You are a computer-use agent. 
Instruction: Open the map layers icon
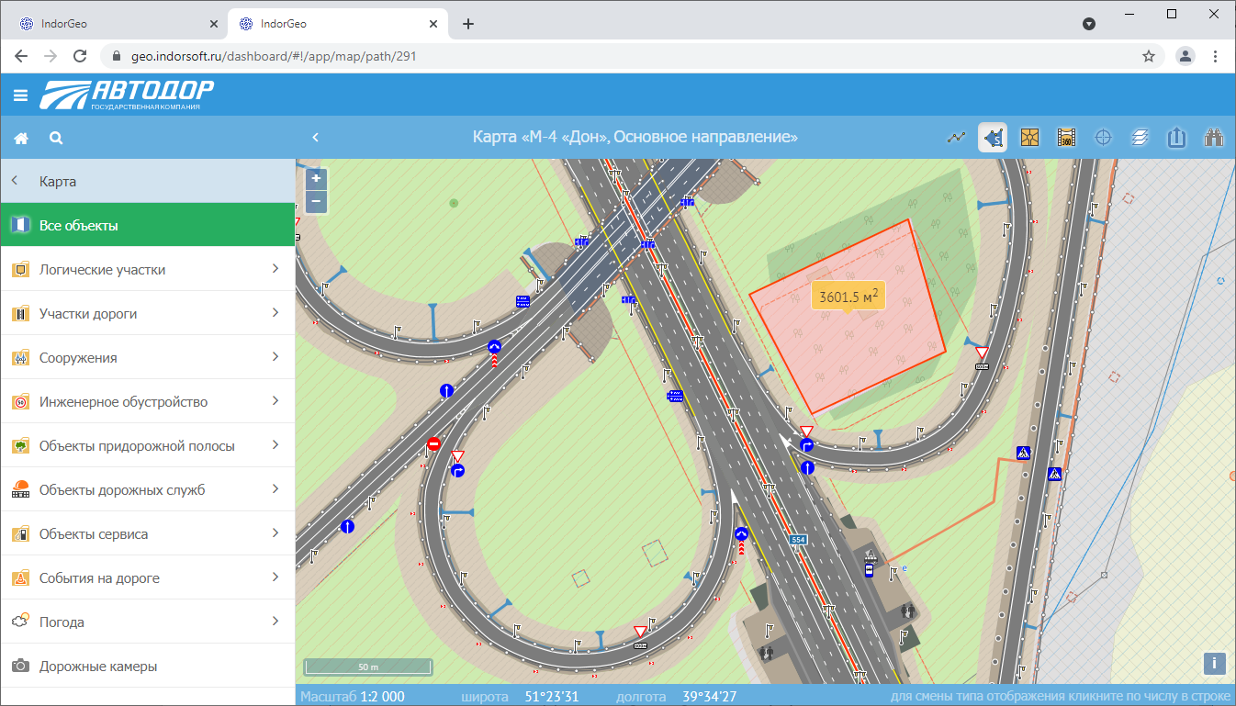tap(1140, 138)
